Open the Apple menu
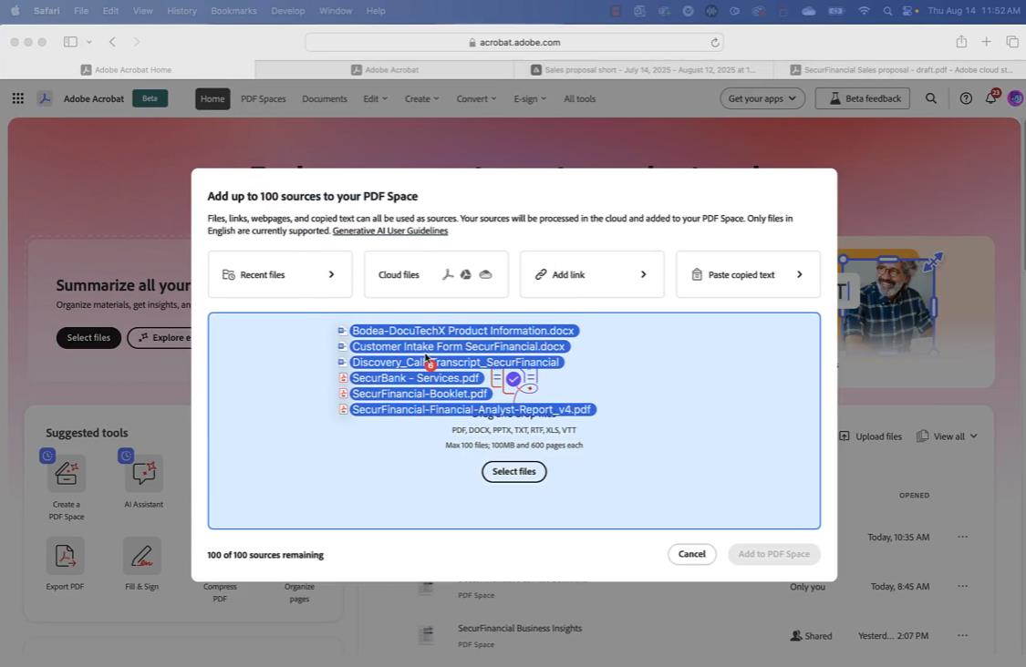1026x667 pixels. coord(16,10)
